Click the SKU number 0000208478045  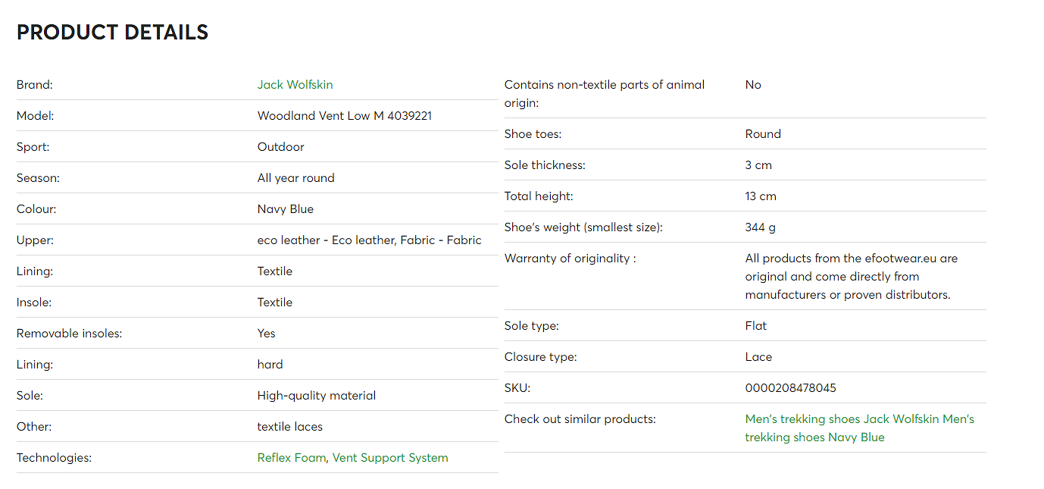791,388
